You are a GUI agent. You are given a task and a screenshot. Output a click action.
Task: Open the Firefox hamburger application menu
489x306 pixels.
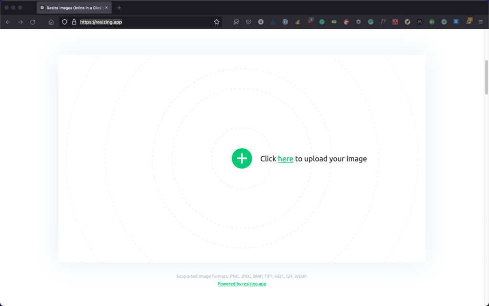coord(480,22)
